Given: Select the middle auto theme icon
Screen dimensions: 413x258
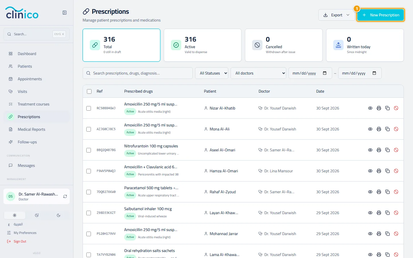Looking at the screenshot, I should coord(37,215).
